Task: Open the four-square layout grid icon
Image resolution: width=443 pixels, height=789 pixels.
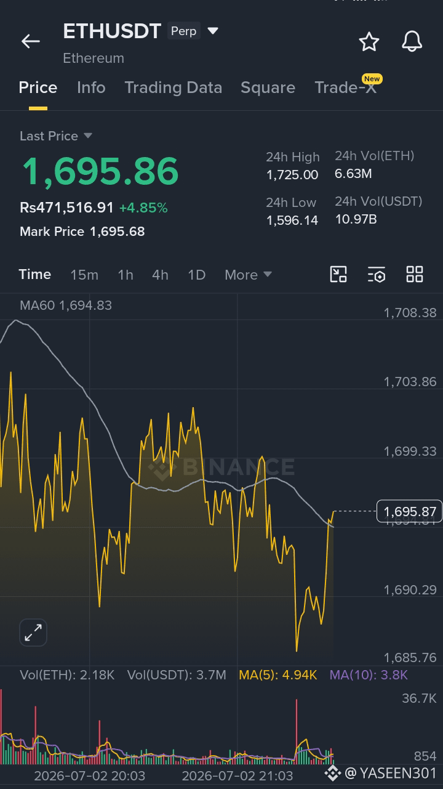Action: point(415,275)
